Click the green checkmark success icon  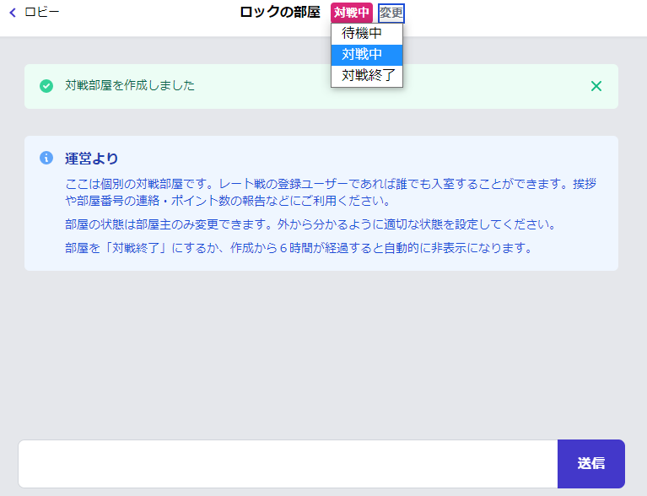click(x=46, y=86)
